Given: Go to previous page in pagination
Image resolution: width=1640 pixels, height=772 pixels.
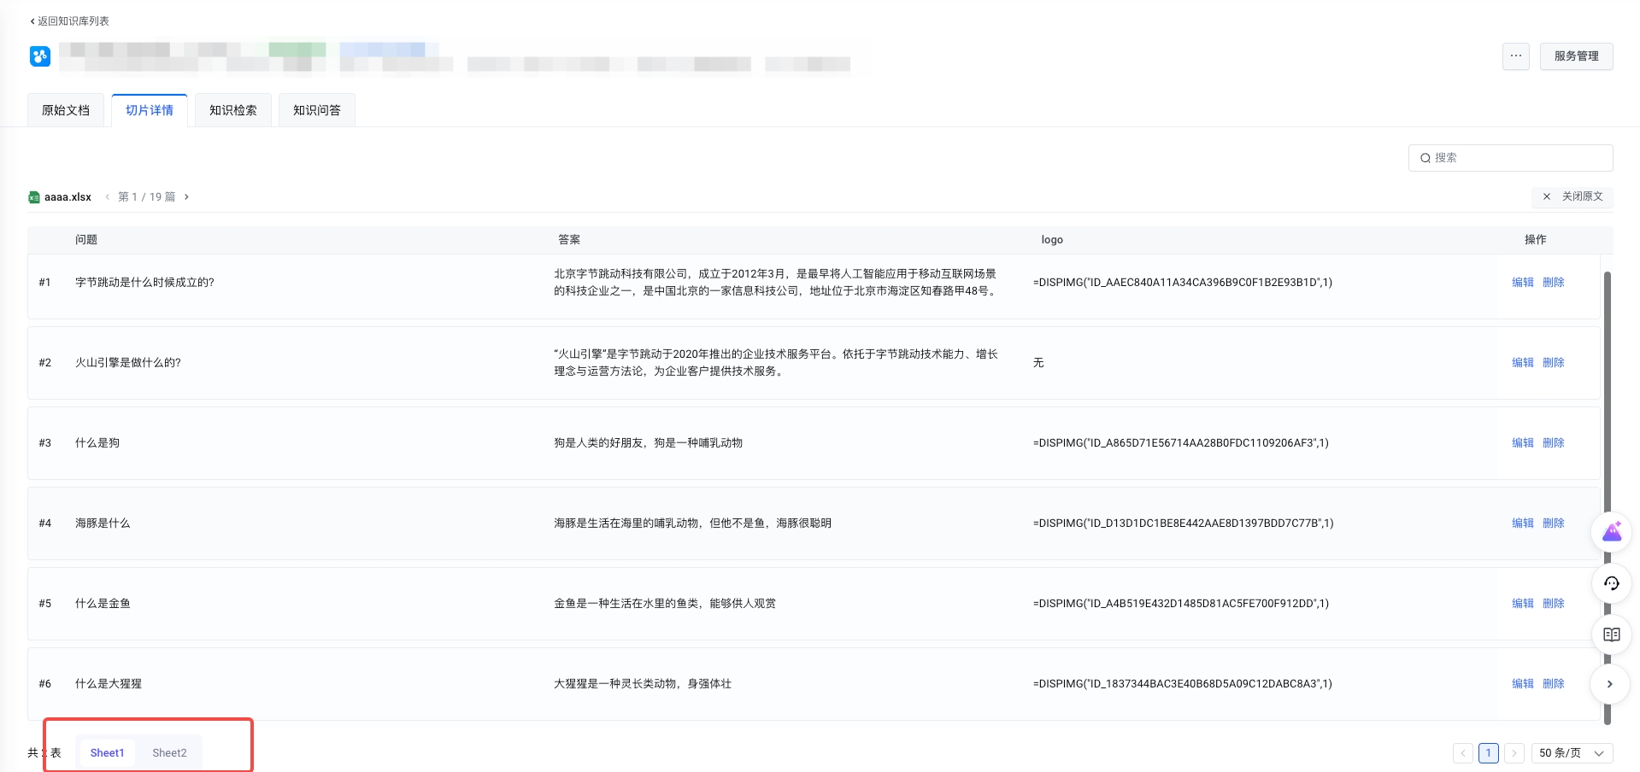Looking at the screenshot, I should pos(1463,753).
